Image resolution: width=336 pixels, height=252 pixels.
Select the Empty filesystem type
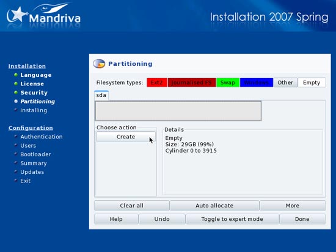312,82
